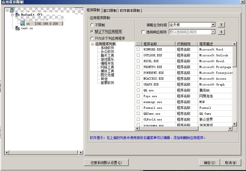
Task: Click the root network icon in the tree
Action: tap(12, 10)
